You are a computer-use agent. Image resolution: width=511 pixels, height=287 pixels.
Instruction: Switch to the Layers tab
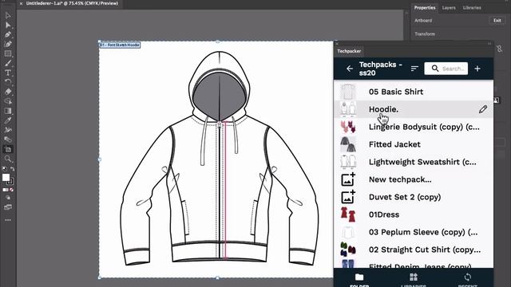449,8
